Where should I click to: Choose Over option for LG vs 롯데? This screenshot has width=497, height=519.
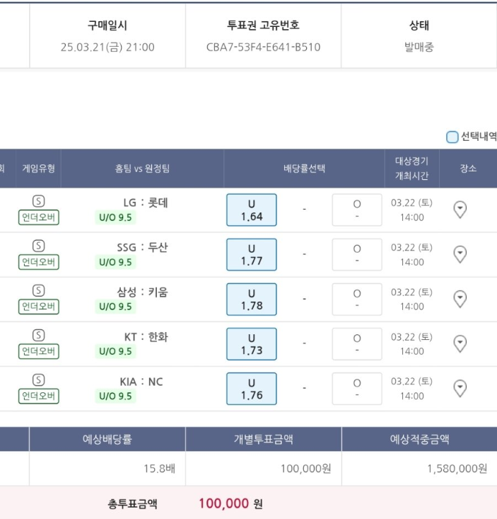(x=357, y=210)
